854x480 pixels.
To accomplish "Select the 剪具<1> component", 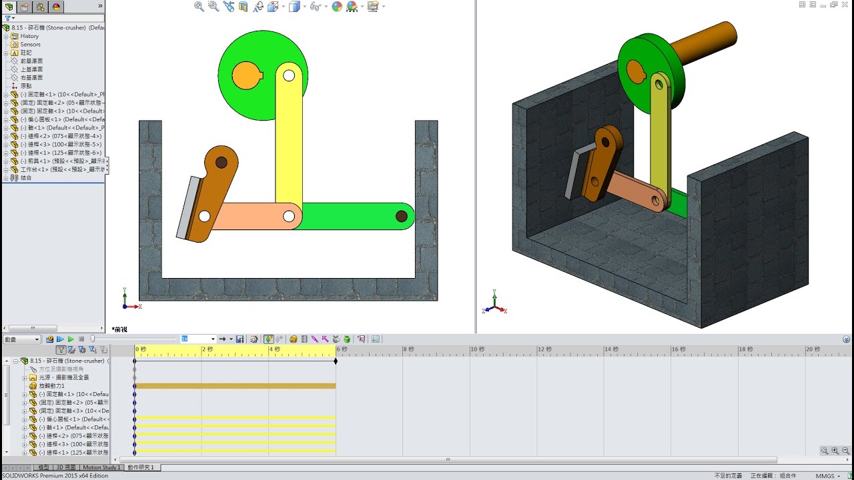I will [57, 161].
